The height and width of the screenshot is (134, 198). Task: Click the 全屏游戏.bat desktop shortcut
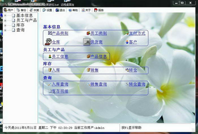click(x=51, y=3)
